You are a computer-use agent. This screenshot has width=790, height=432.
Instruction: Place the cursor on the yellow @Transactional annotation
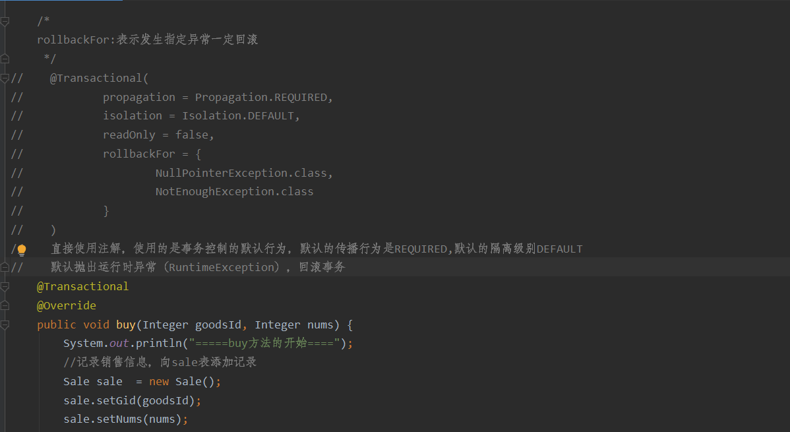[82, 287]
